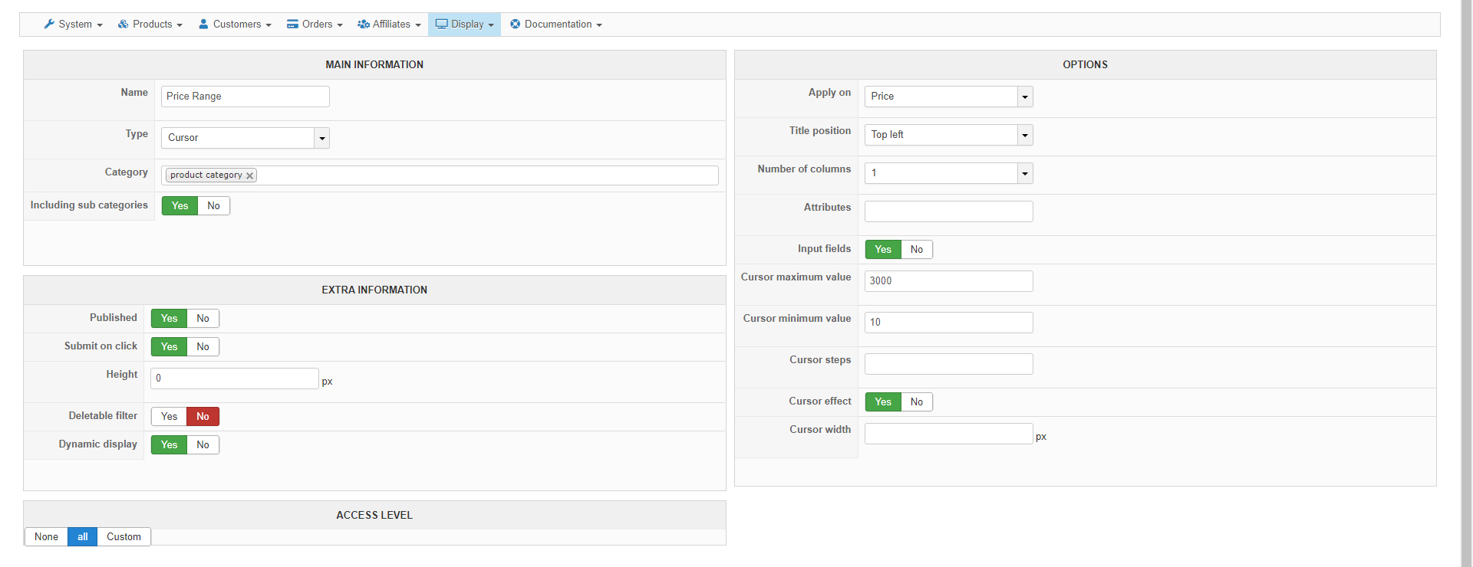Click the Customers person icon
1473x567 pixels.
click(203, 25)
